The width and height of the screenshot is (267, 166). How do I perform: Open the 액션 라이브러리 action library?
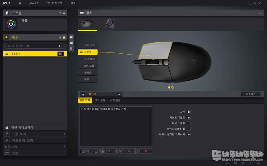35,127
